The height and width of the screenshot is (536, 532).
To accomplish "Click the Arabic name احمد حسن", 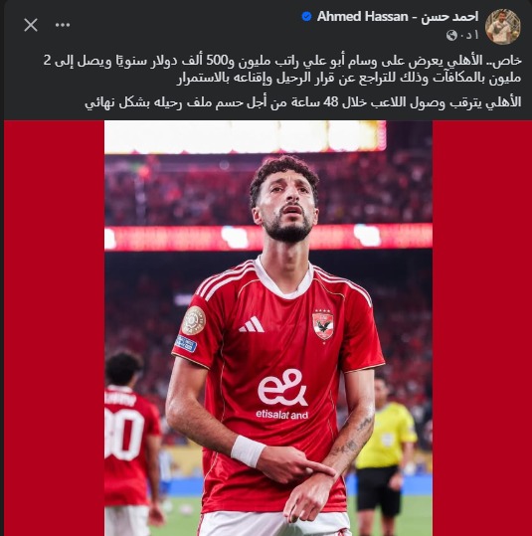I will (x=449, y=16).
